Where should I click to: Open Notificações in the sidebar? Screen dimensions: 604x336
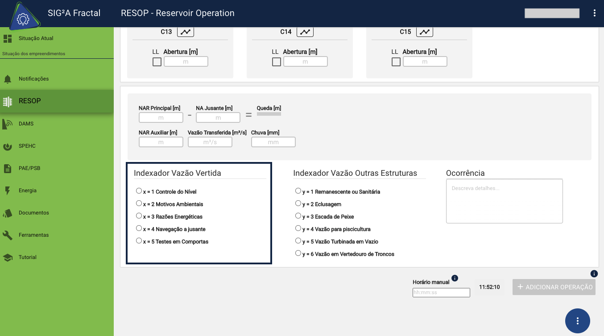[x=33, y=79]
